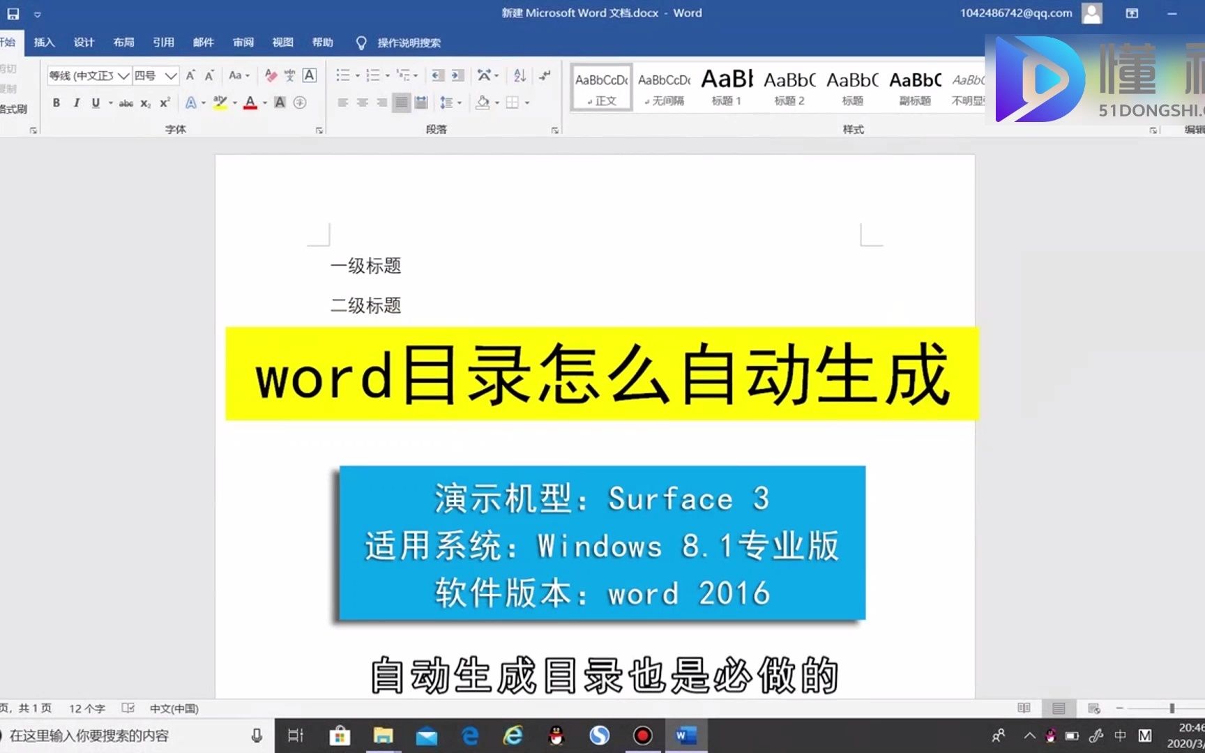Click the Asian layout icon

coord(485,75)
